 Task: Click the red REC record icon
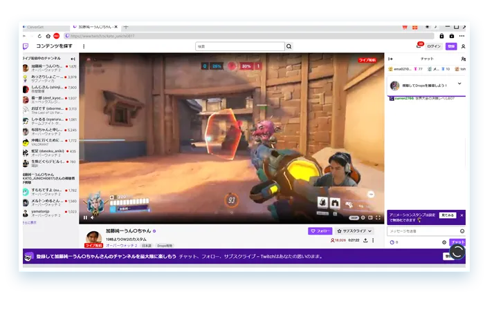(x=56, y=36)
